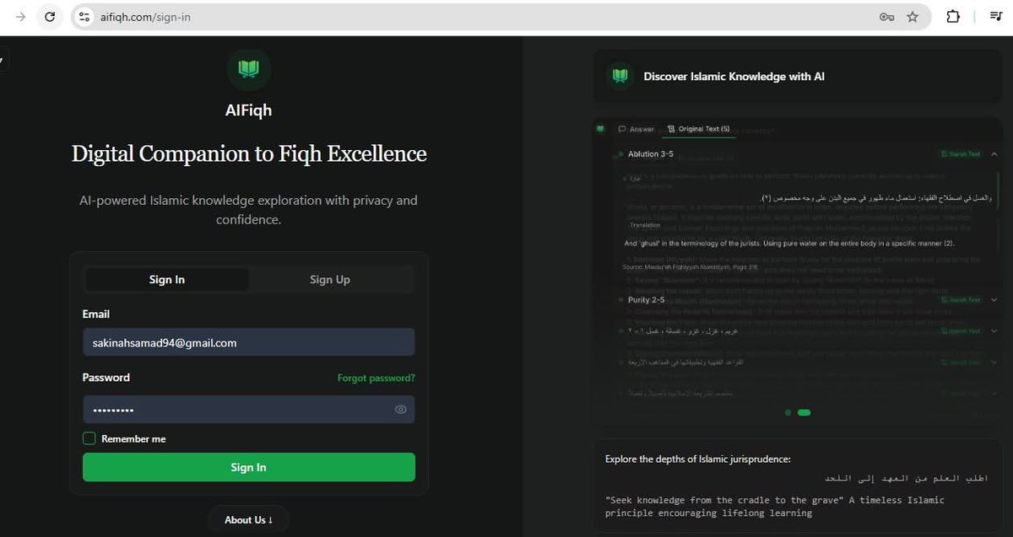Select the first carousel dot indicator
This screenshot has height=537, width=1013.
pos(788,413)
